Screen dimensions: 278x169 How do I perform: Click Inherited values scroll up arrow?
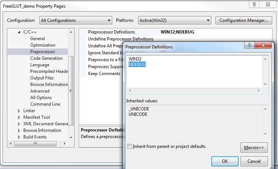tap(265, 109)
